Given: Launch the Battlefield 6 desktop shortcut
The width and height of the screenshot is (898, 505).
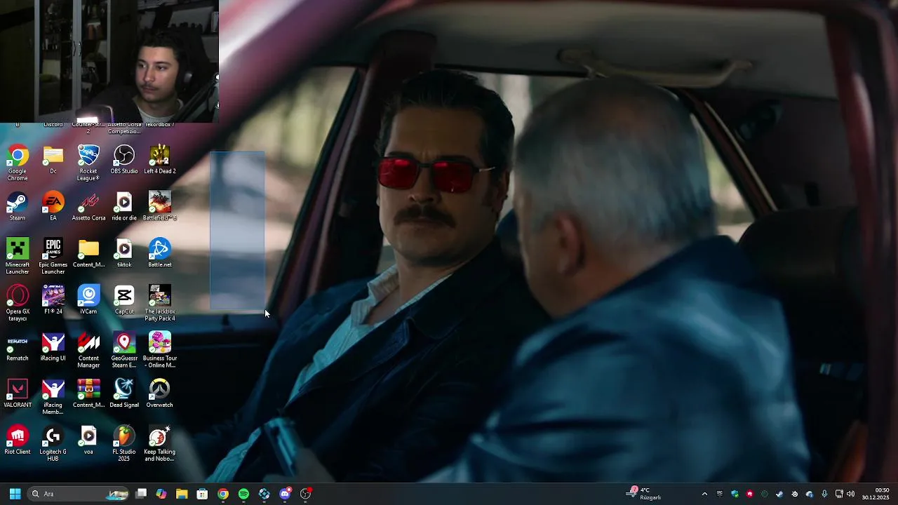Looking at the screenshot, I should 159,207.
